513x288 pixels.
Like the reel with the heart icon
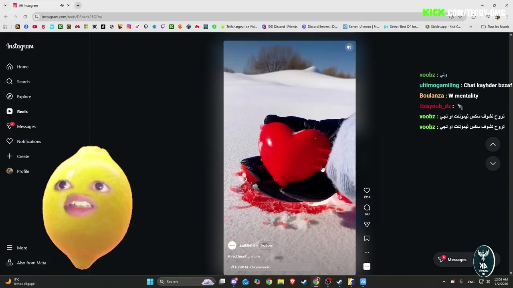tap(367, 190)
